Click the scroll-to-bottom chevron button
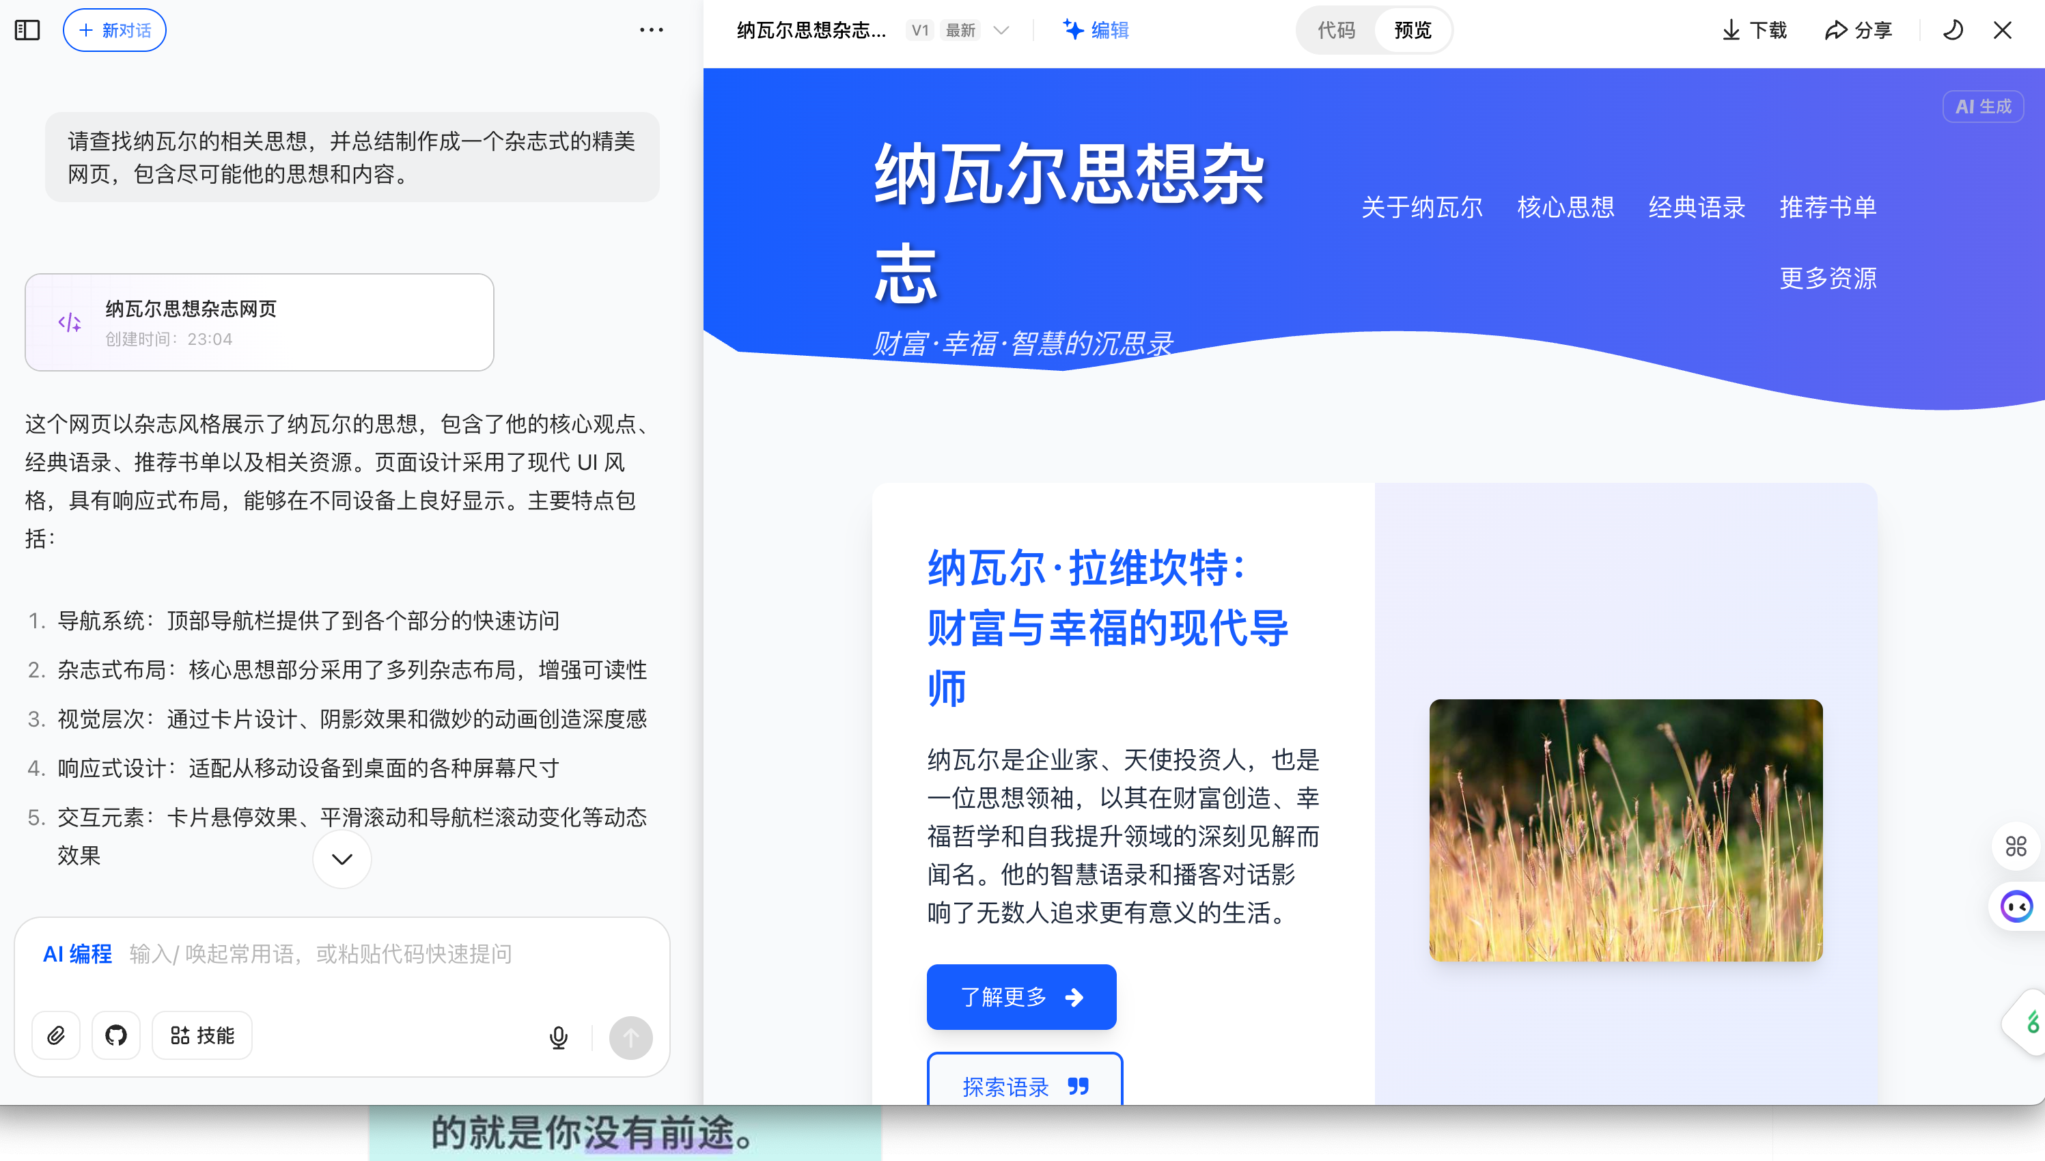 [342, 858]
